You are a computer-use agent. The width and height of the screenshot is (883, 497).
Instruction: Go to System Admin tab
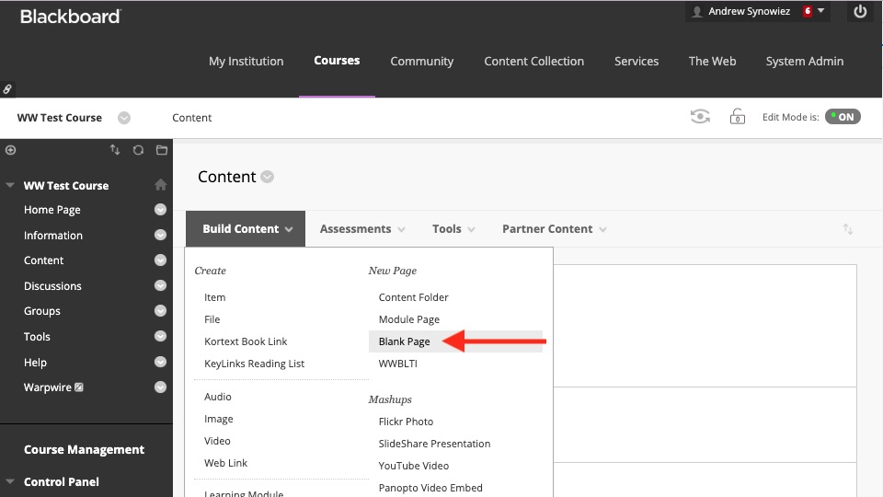[x=804, y=61]
